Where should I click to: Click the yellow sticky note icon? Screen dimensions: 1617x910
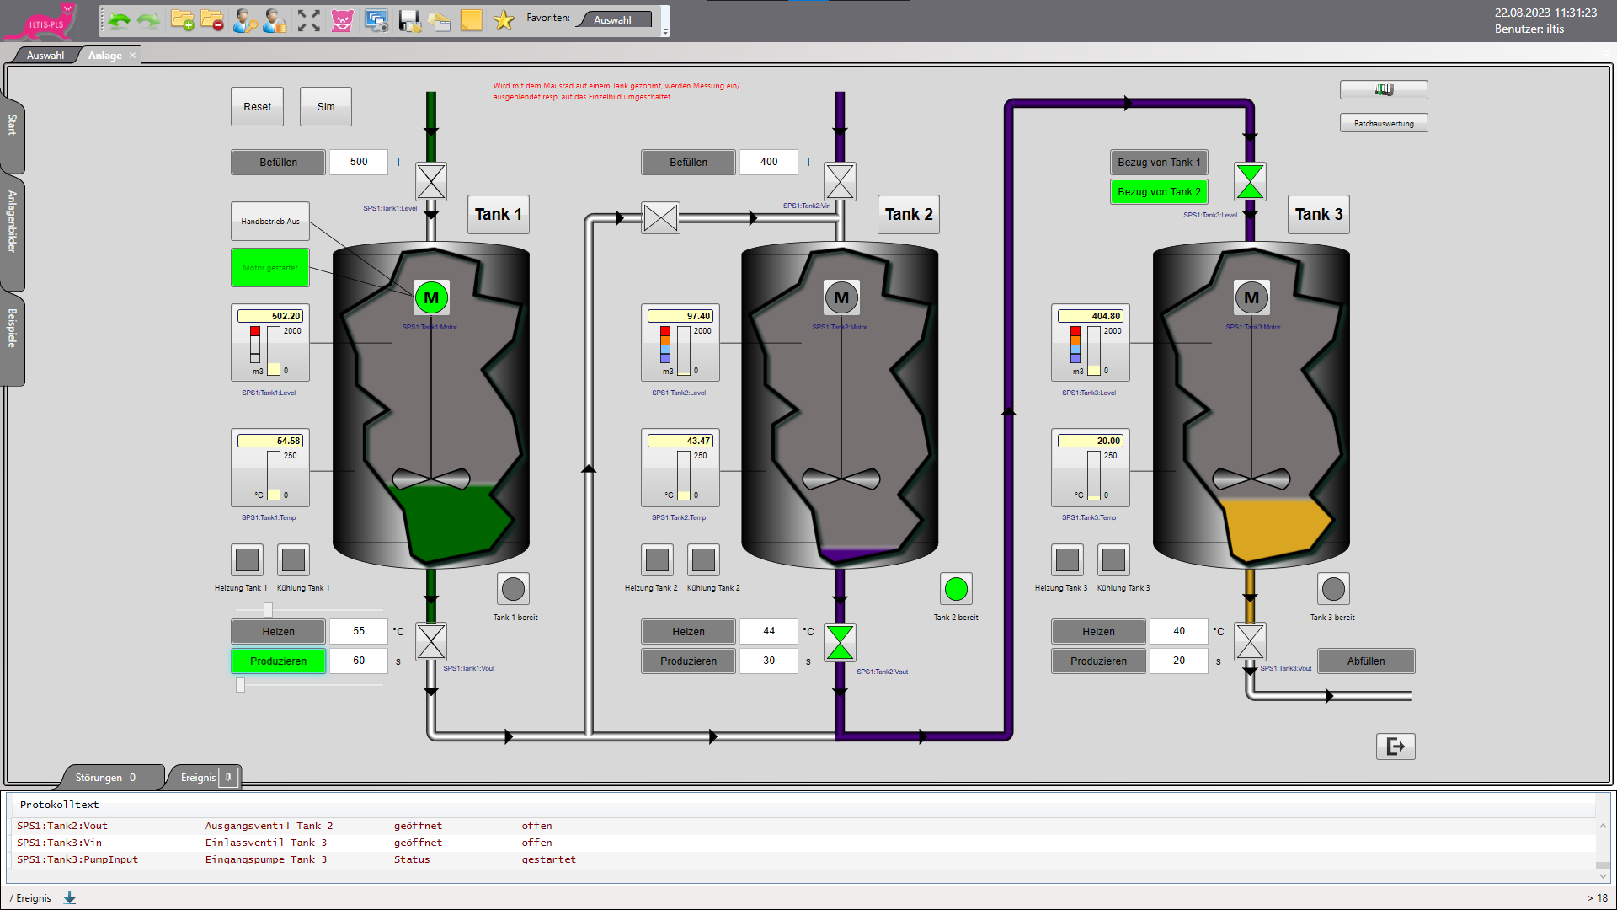point(472,21)
